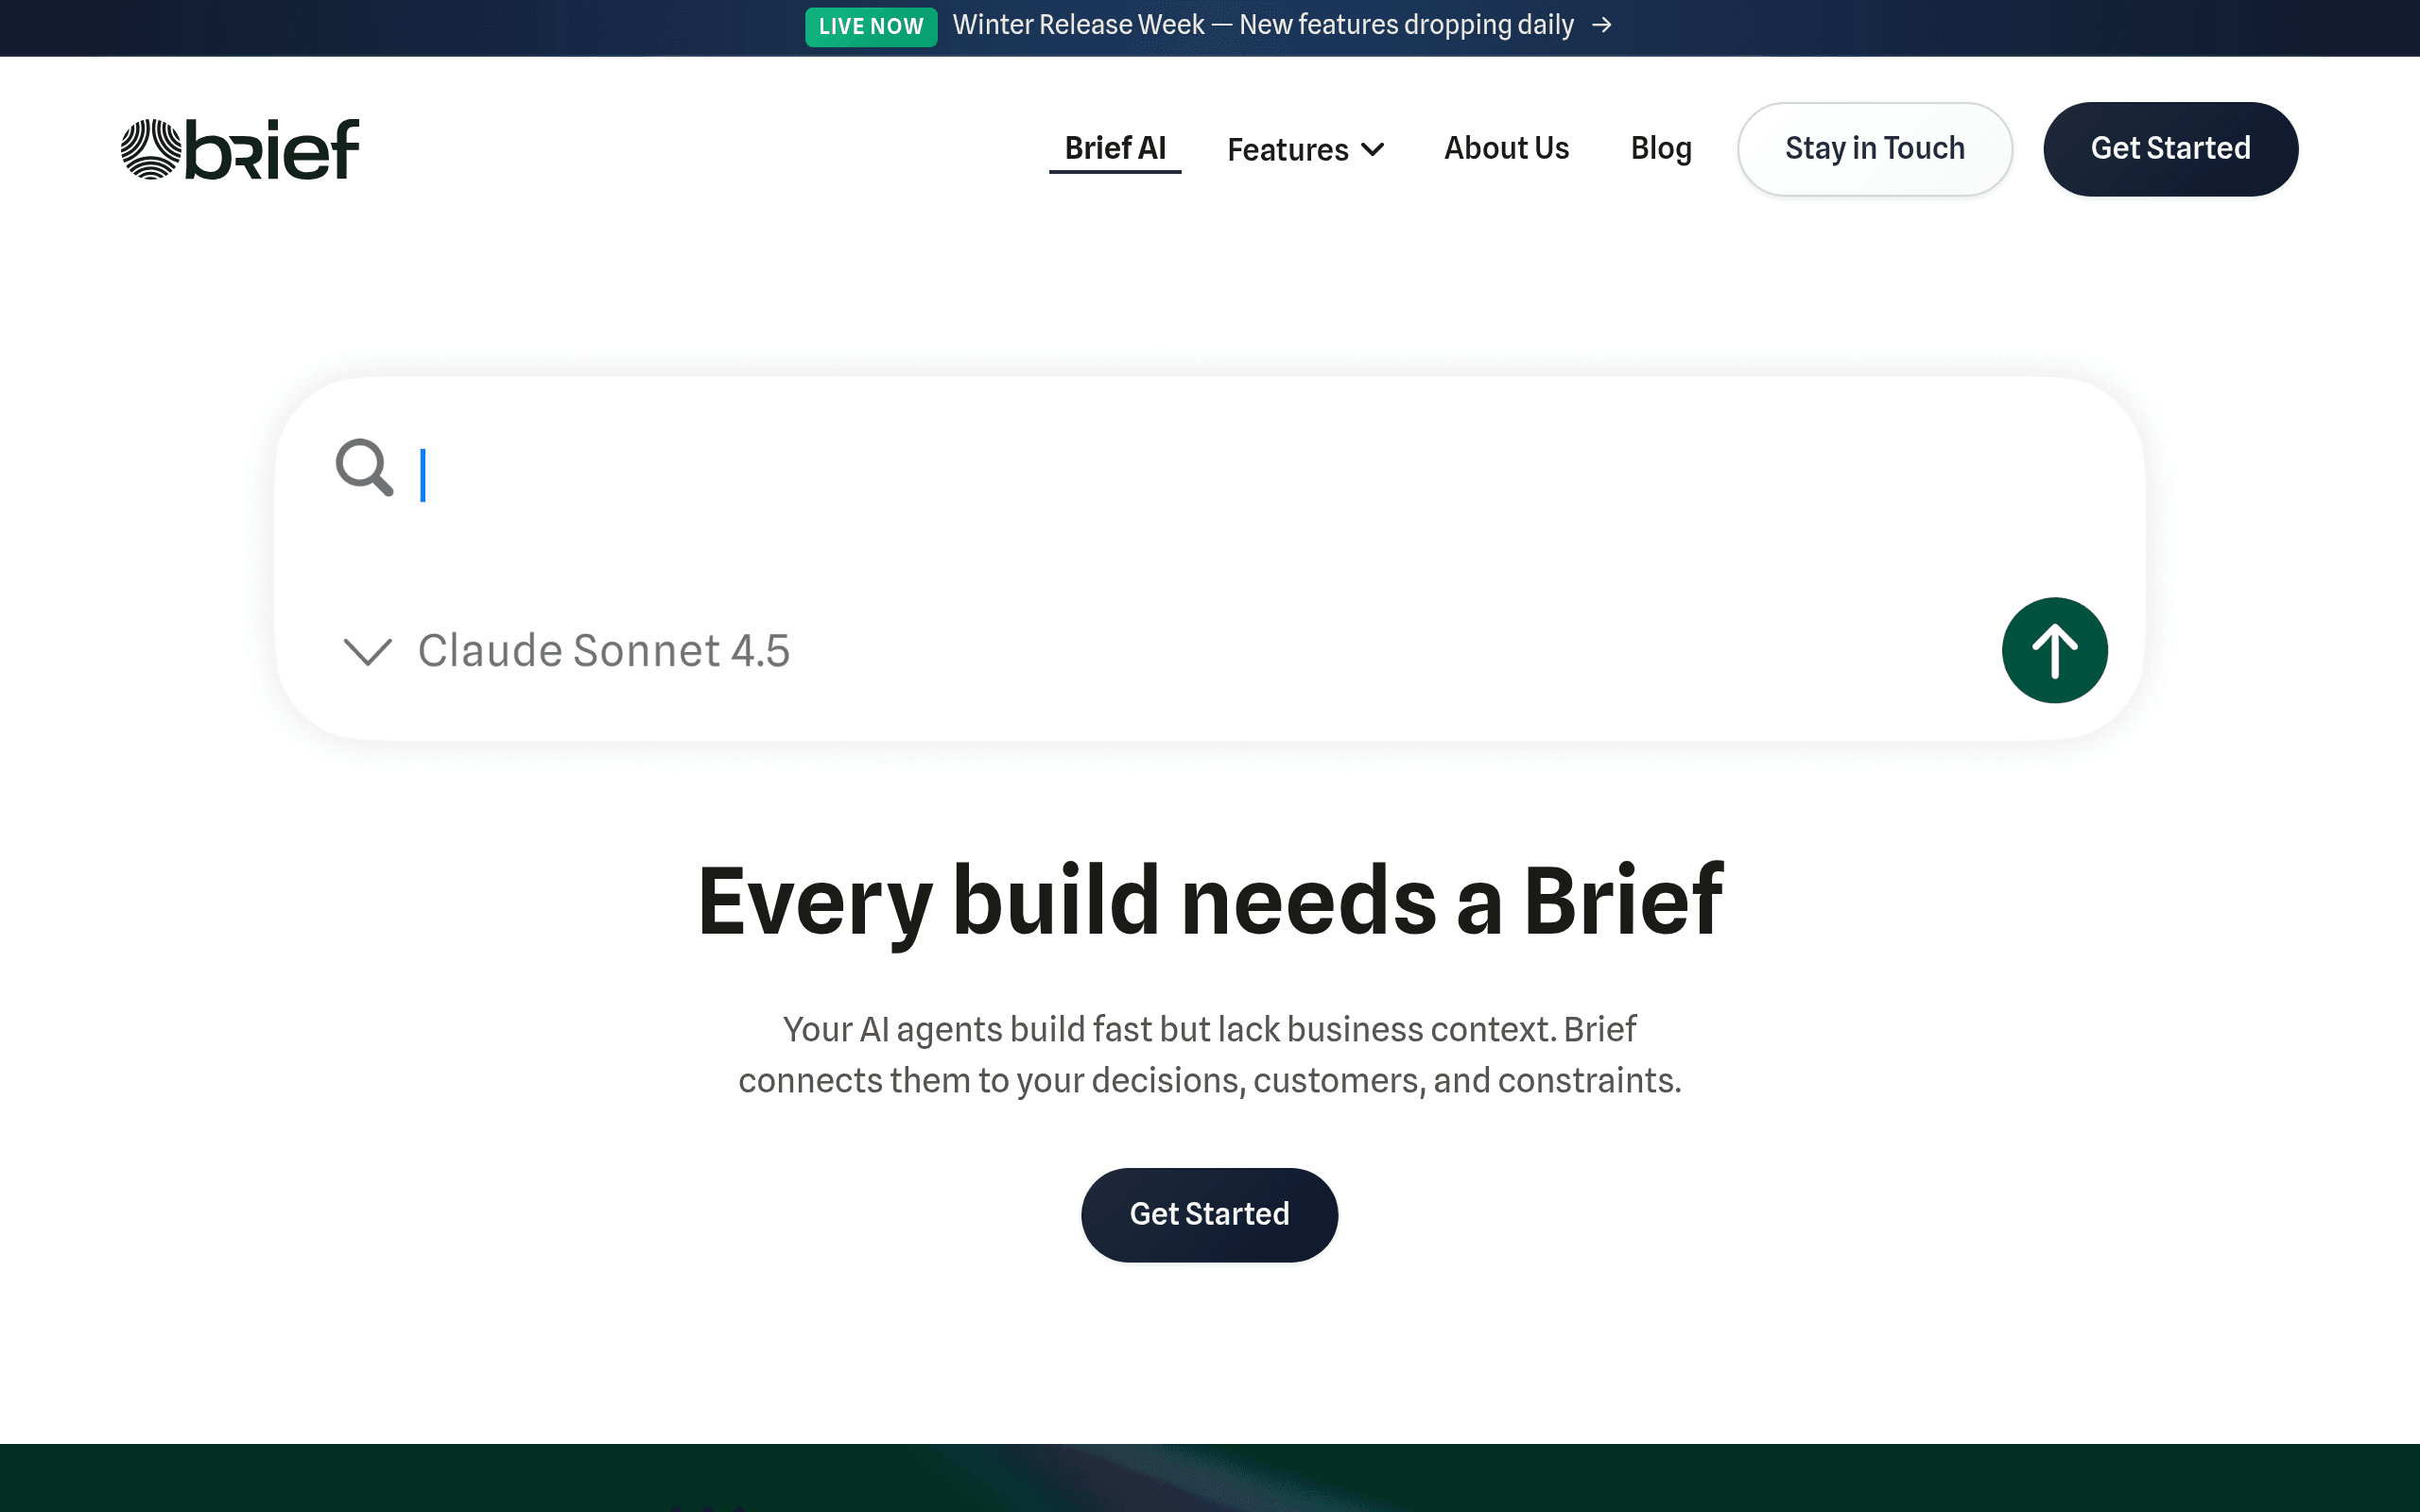This screenshot has width=2420, height=1512.
Task: Select the Brief AI navigation tab
Action: click(1115, 148)
